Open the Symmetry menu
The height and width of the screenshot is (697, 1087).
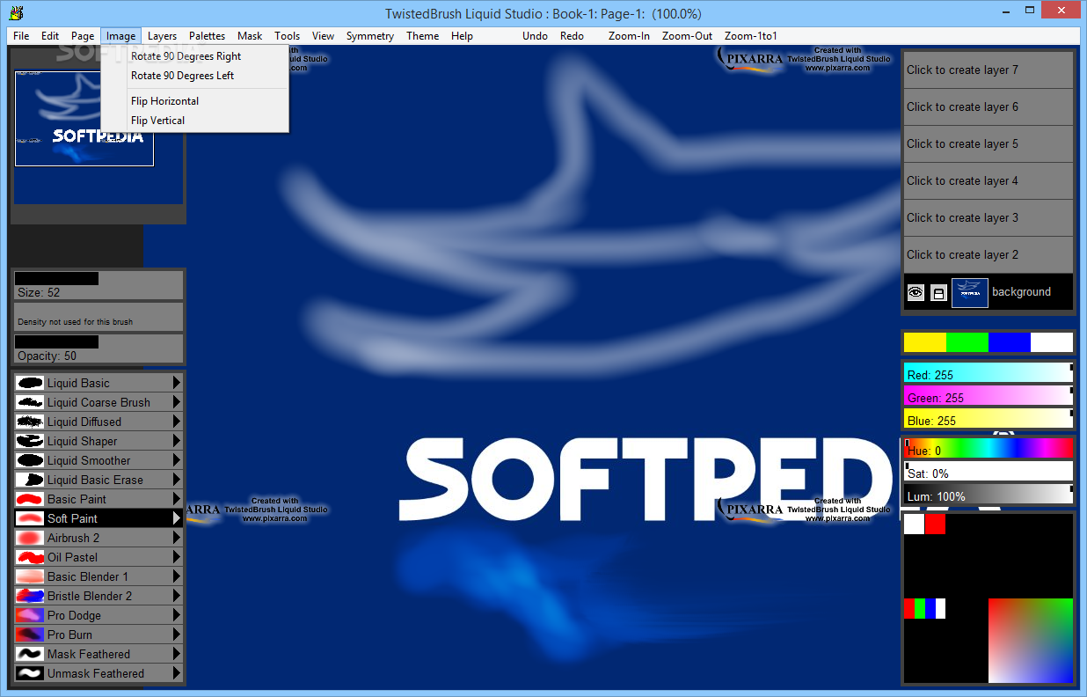pyautogui.click(x=370, y=36)
